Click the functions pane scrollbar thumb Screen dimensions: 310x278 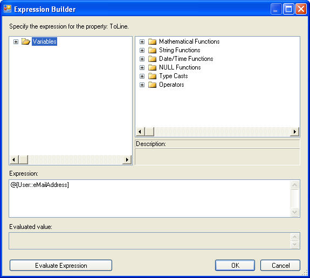tap(149, 131)
